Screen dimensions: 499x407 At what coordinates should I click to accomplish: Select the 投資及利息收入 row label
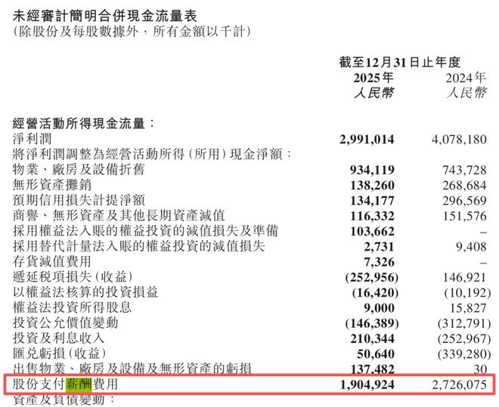tap(58, 338)
